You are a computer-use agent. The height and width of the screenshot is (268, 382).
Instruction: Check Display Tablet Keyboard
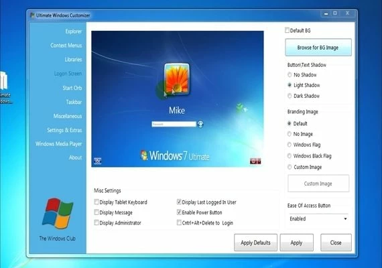(x=97, y=202)
